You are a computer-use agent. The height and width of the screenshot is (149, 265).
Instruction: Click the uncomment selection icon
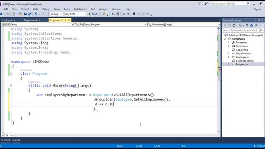click(128, 14)
